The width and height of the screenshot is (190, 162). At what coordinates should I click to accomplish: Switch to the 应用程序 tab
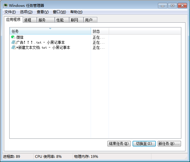pos(13,19)
